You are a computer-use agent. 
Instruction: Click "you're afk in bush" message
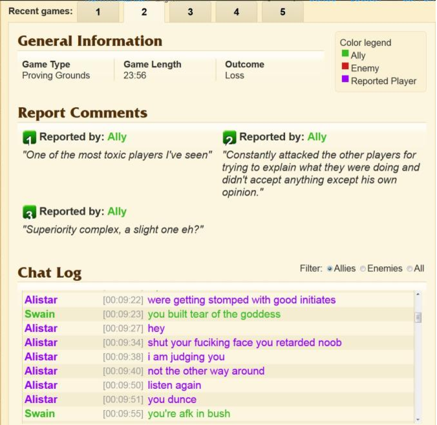pos(189,413)
